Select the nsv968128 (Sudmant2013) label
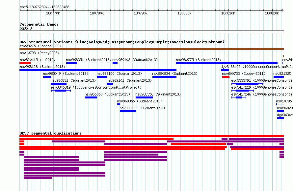The height and width of the screenshot is (191, 293). point(42,67)
